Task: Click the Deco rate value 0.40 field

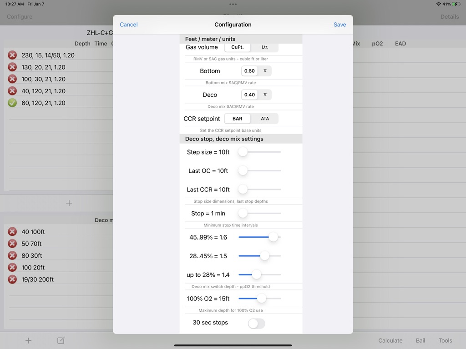Action: pyautogui.click(x=249, y=95)
